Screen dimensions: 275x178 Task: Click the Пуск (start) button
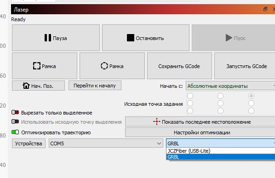(x=234, y=38)
